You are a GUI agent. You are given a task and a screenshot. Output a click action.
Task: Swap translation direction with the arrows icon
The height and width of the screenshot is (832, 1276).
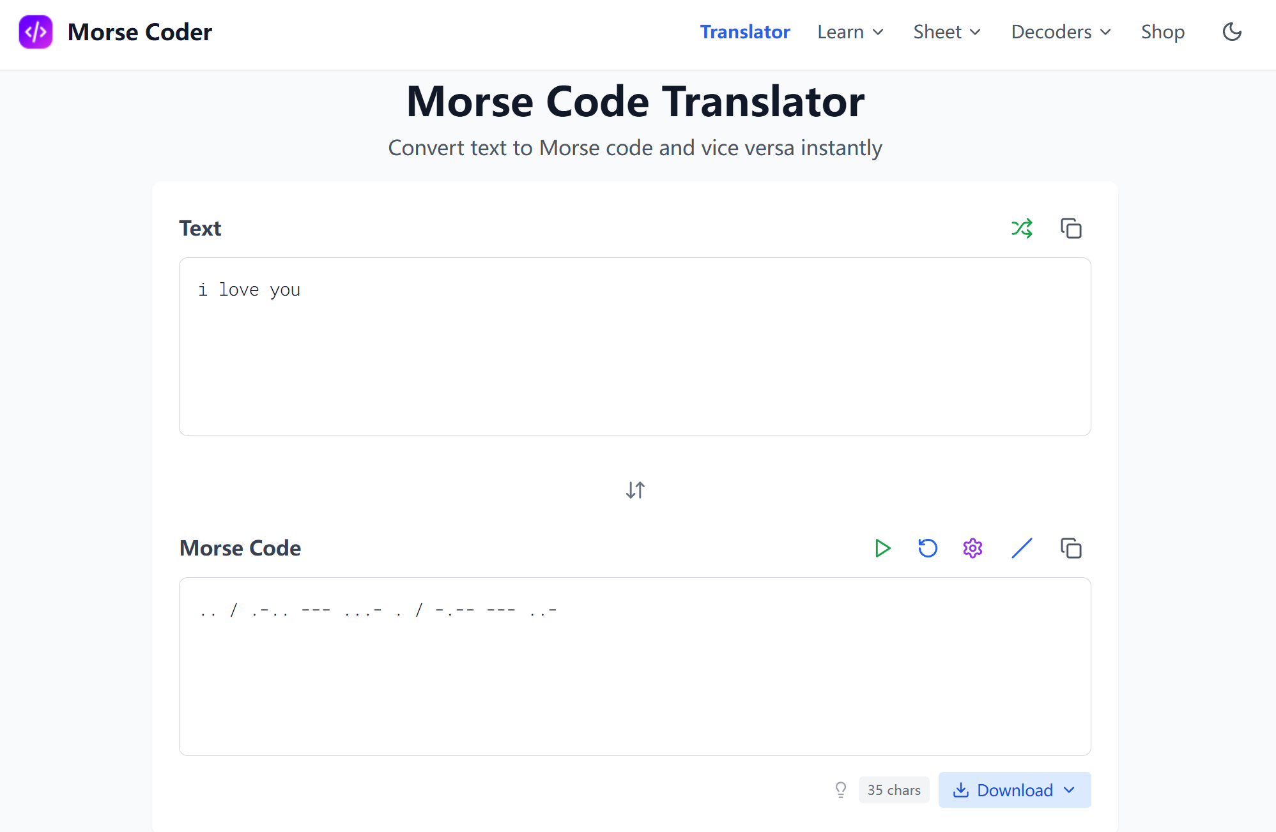click(634, 490)
